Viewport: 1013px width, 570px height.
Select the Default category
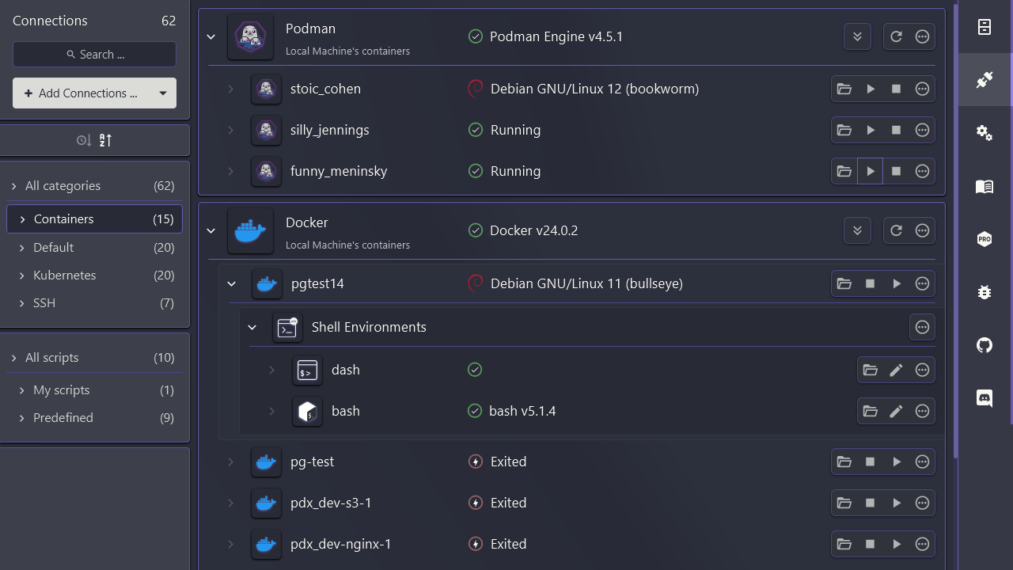click(94, 248)
